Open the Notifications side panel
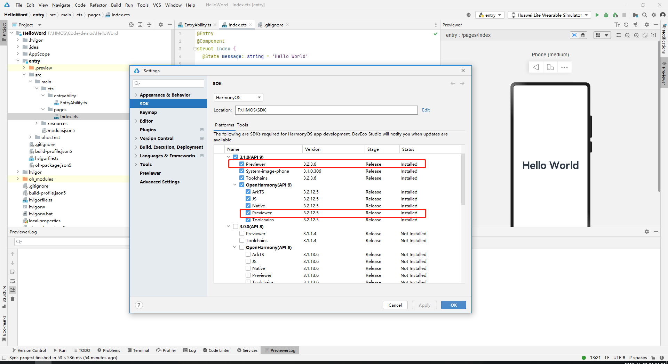Image resolution: width=668 pixels, height=364 pixels. pos(664,39)
